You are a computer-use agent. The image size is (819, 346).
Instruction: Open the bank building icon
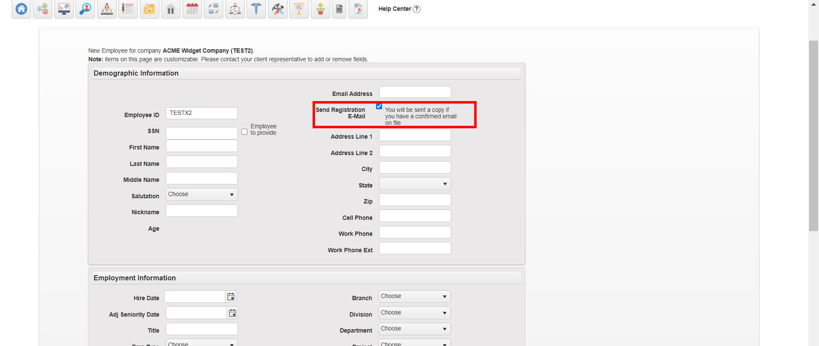point(171,9)
